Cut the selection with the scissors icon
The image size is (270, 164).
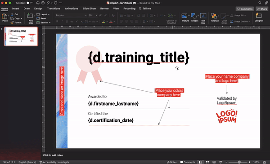[x=12, y=14]
